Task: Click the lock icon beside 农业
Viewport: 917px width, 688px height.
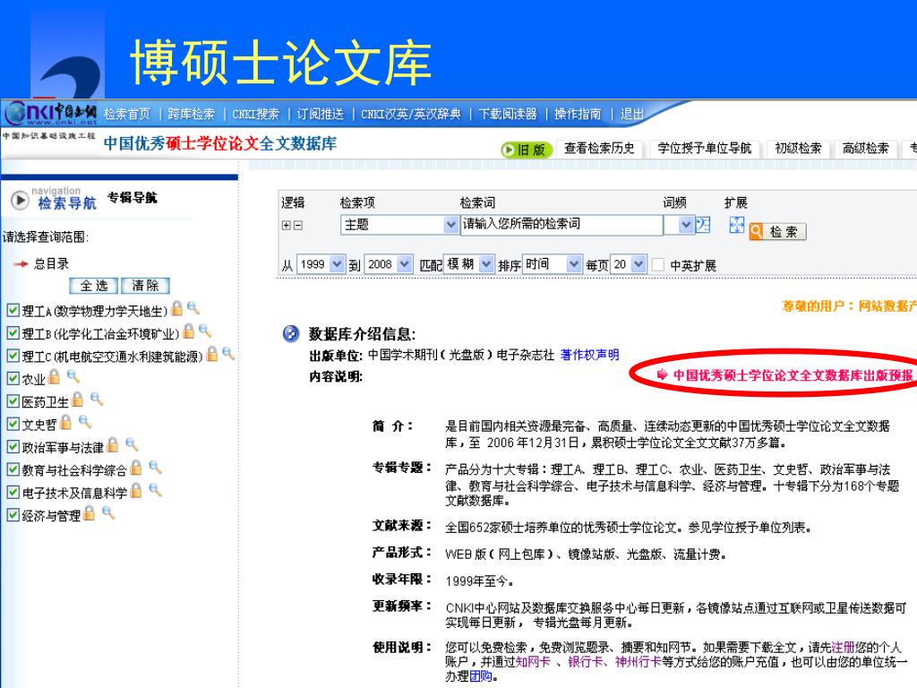Action: point(54,377)
